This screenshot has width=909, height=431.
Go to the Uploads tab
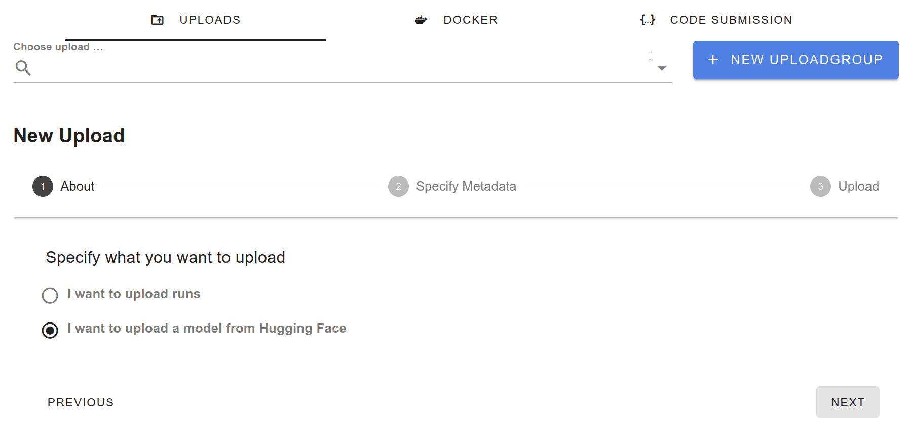coord(210,20)
